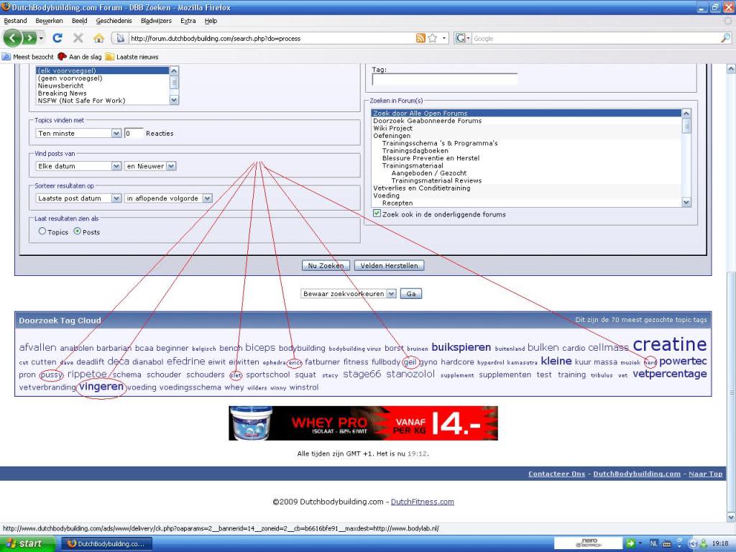Click in the Tag input field
The width and height of the screenshot is (736, 552).
444,80
